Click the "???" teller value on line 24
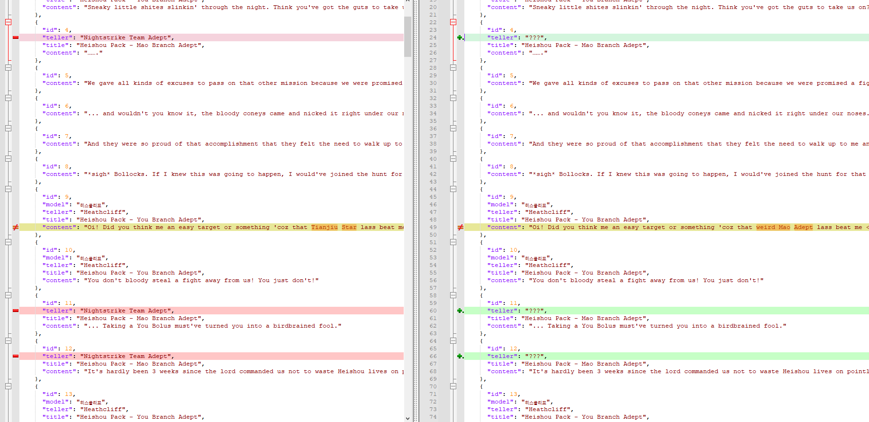 [x=534, y=37]
